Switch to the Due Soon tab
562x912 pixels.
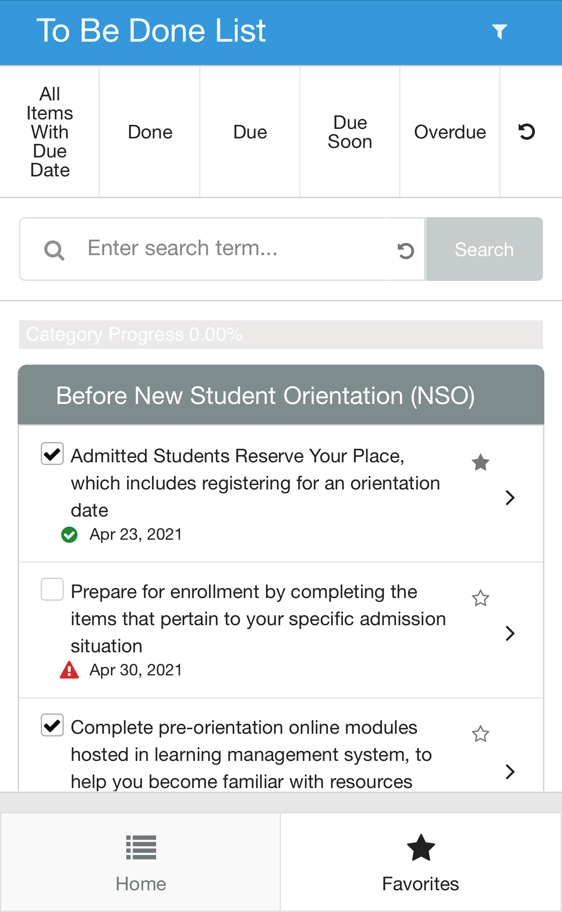[350, 132]
